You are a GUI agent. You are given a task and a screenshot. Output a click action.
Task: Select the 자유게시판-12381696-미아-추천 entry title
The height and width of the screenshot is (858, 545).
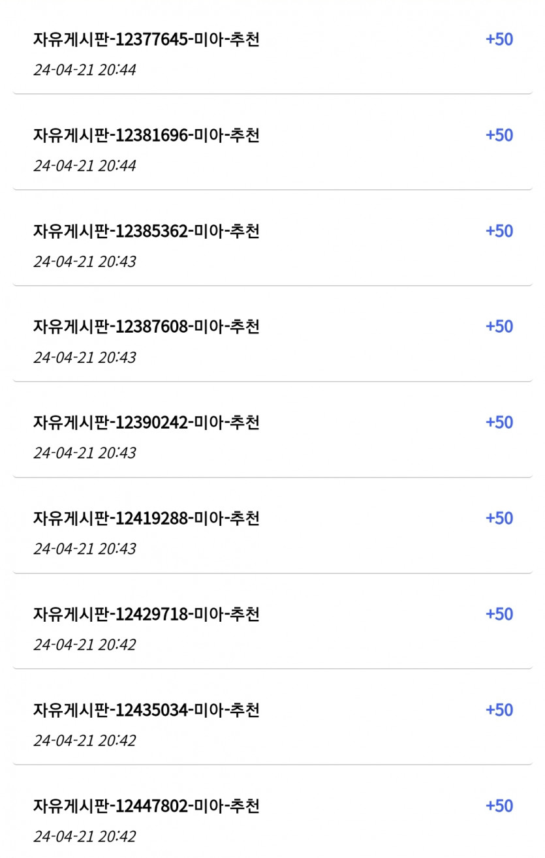pyautogui.click(x=146, y=136)
